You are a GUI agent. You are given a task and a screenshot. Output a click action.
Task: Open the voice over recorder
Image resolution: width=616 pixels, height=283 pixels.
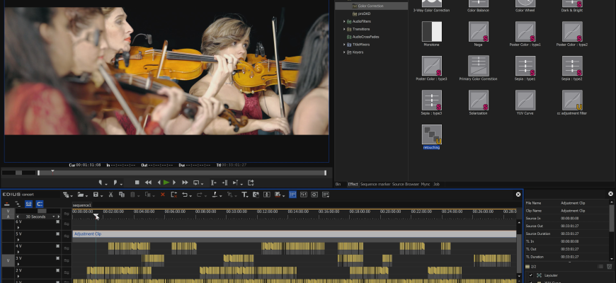267,195
